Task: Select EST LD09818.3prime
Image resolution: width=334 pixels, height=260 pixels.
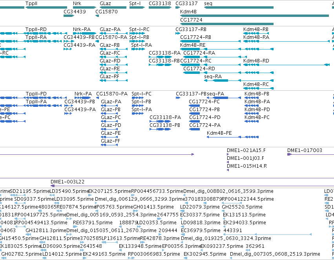Action: click(201, 223)
